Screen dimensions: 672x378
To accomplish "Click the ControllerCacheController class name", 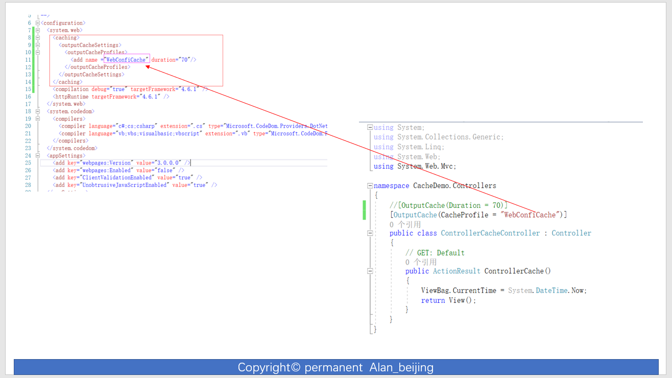I will (490, 233).
